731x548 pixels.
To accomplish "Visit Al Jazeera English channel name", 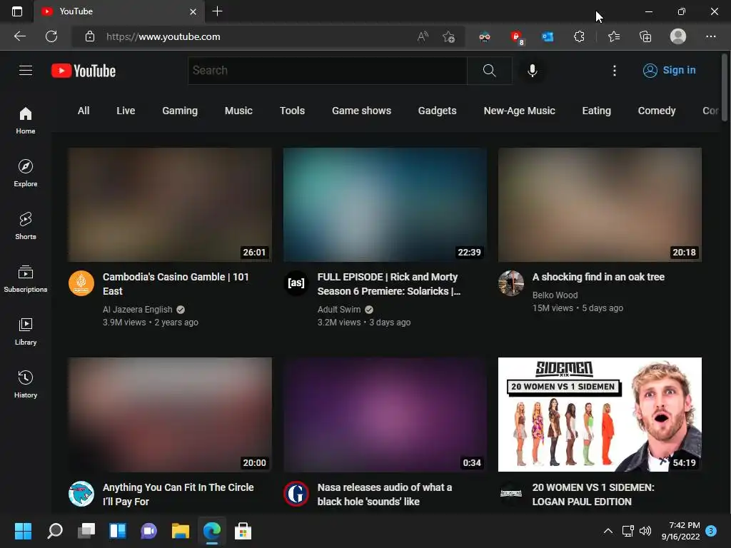I will click(x=138, y=310).
